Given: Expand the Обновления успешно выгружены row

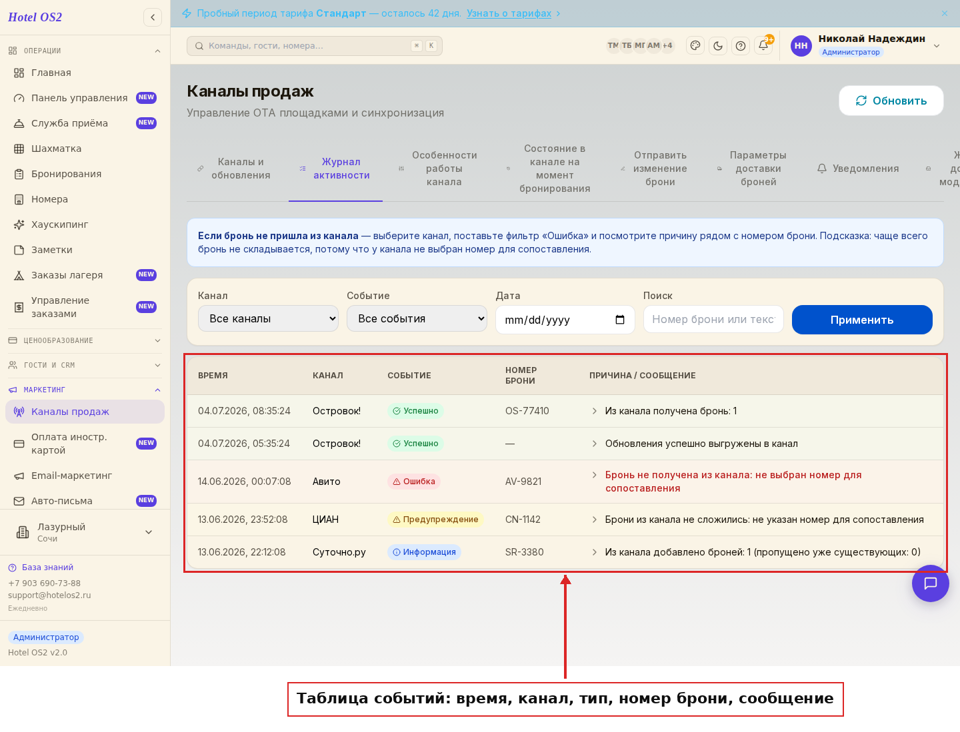Looking at the screenshot, I should [x=594, y=444].
